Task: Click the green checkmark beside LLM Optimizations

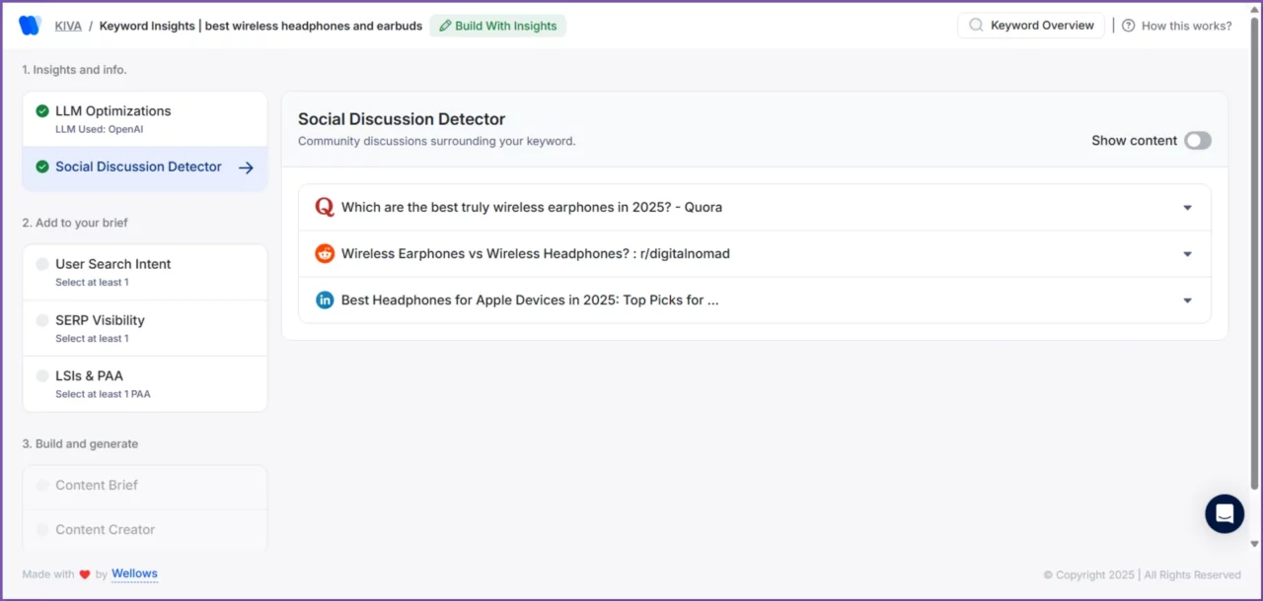Action: click(41, 111)
